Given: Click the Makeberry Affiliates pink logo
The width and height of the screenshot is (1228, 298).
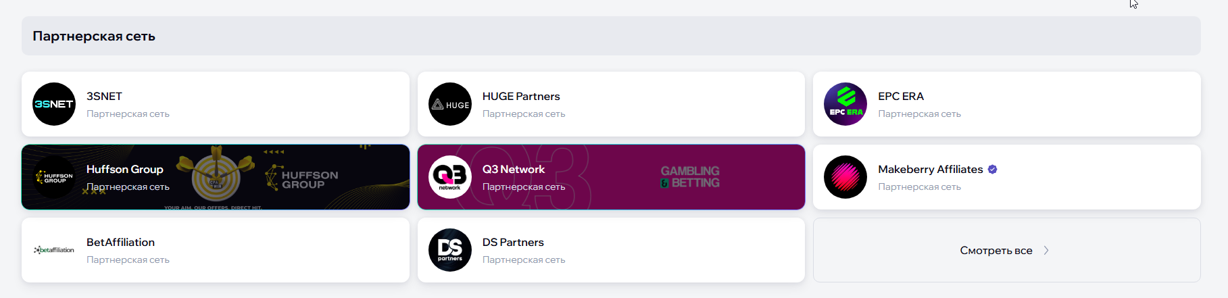Looking at the screenshot, I should pos(845,177).
